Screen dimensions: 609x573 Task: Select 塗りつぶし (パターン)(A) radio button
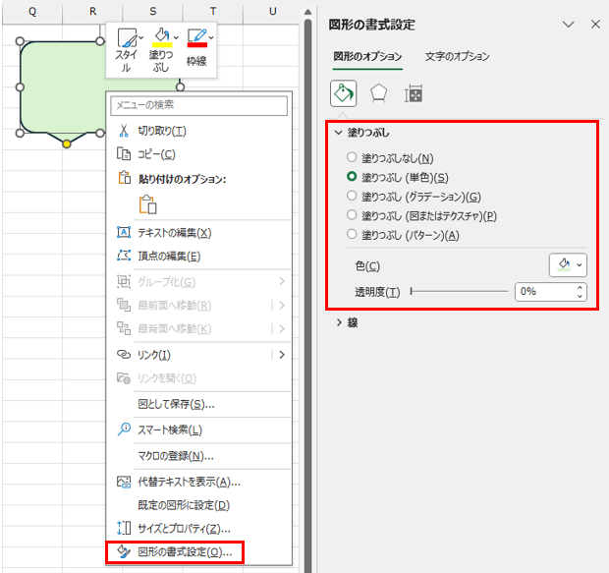[x=352, y=234]
